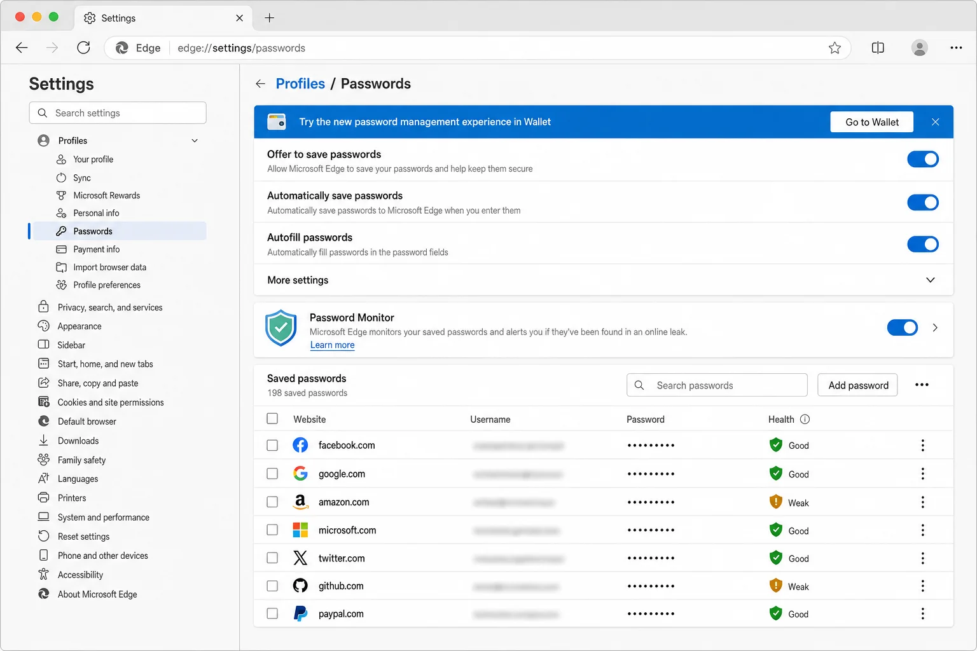Open System and performance settings
The height and width of the screenshot is (651, 977).
pos(104,517)
